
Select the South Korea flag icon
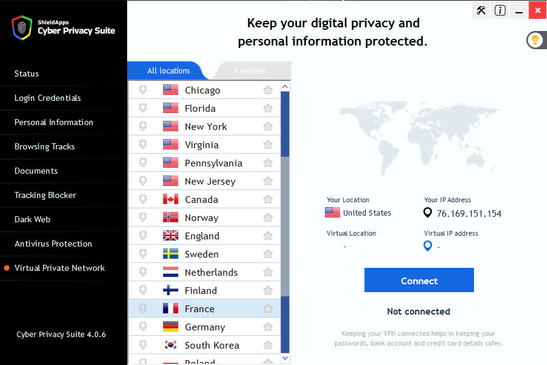(x=170, y=345)
